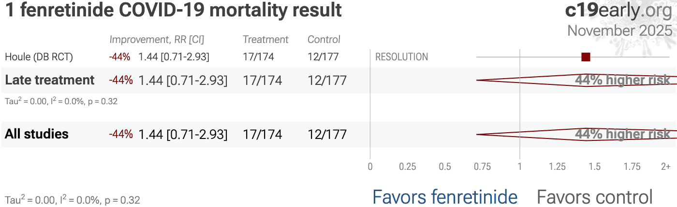The height and width of the screenshot is (207, 677).
Task: Select the RESOLUTION outcome label
Action: [401, 57]
